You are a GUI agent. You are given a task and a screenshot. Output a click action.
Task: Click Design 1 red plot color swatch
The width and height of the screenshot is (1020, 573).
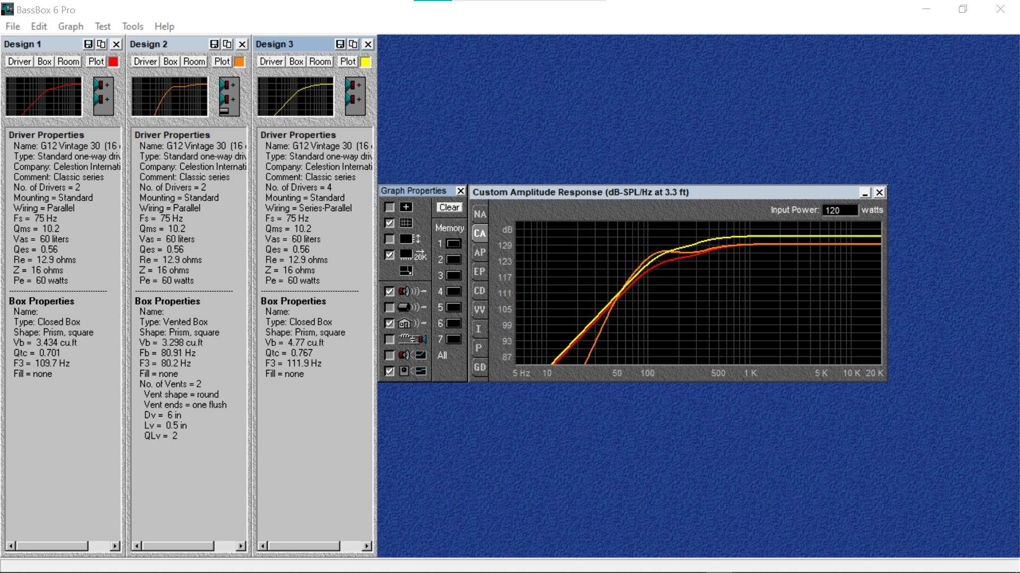[x=113, y=62]
